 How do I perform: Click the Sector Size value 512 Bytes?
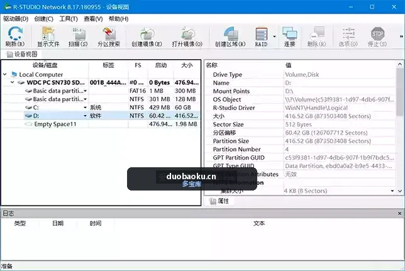click(298, 124)
